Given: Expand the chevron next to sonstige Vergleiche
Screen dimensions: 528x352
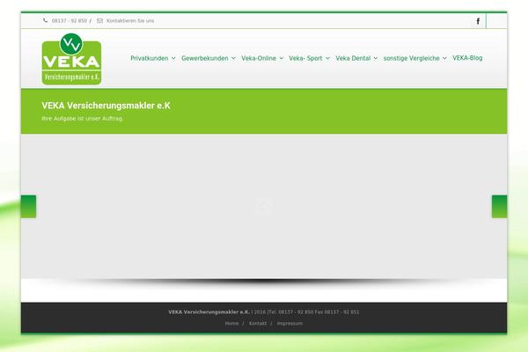Looking at the screenshot, I should (444, 58).
